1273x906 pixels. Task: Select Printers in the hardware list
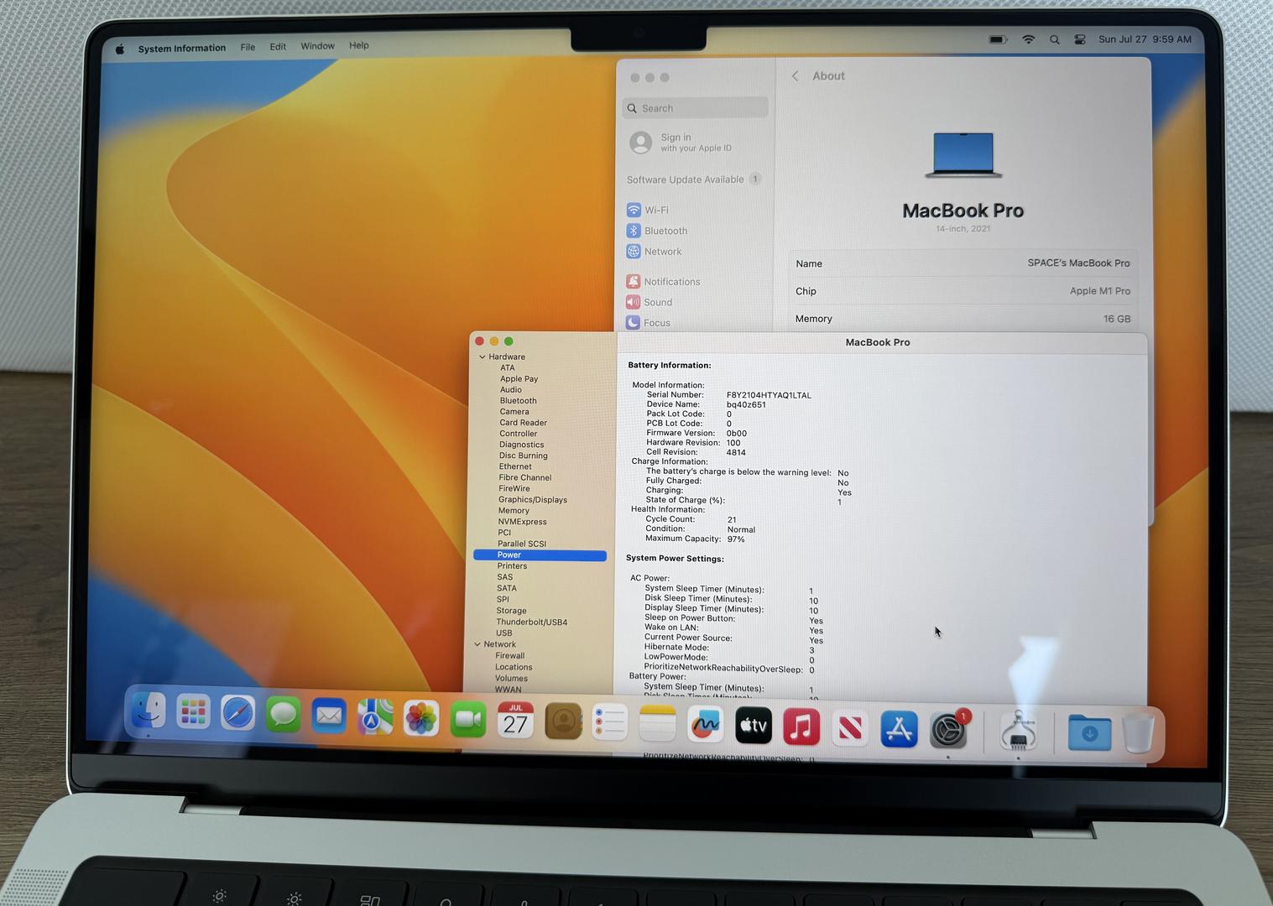pyautogui.click(x=512, y=565)
